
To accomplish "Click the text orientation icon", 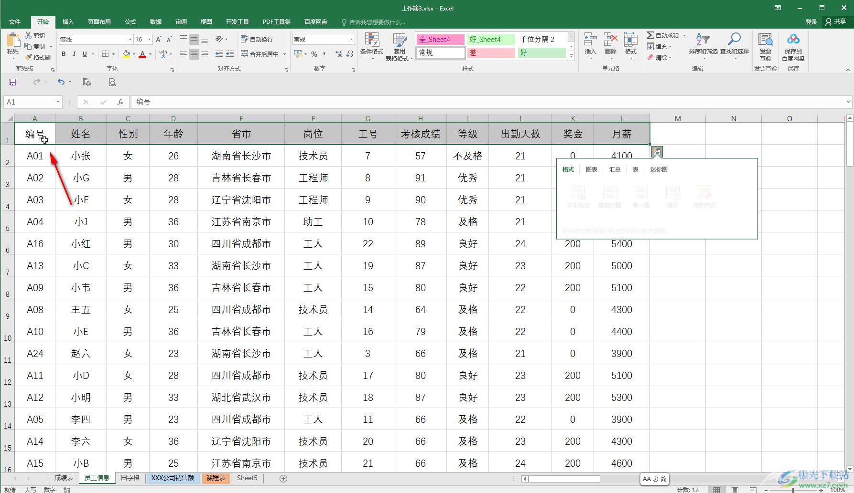I will (219, 39).
